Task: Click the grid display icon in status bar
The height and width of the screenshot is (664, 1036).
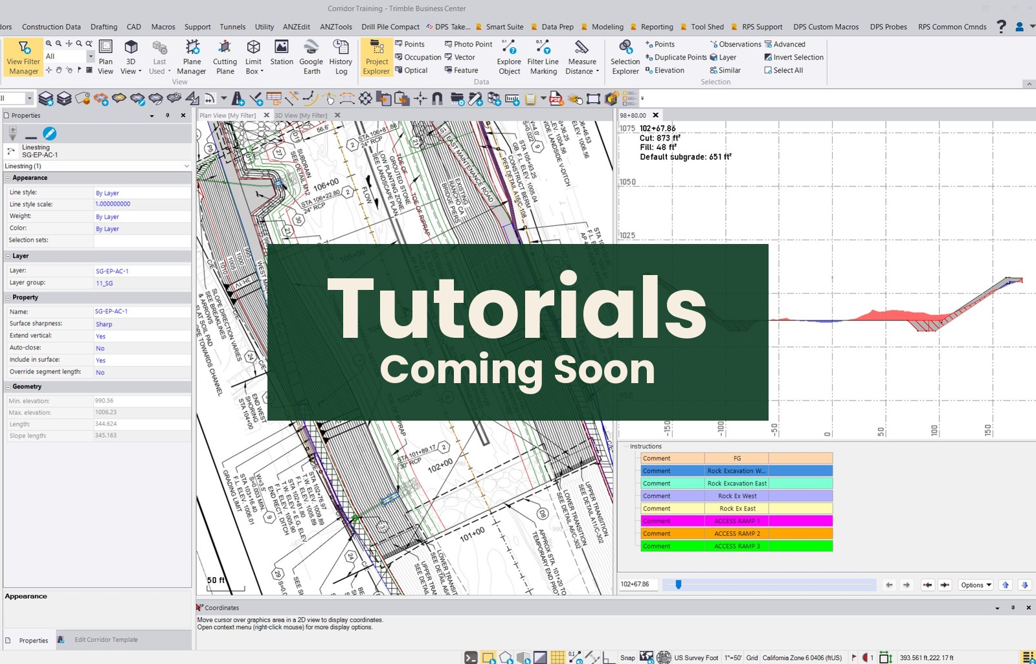Action: point(557,658)
